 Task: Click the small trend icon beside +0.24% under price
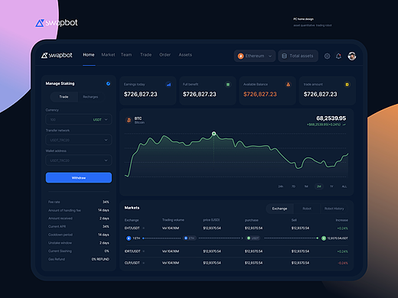344,125
